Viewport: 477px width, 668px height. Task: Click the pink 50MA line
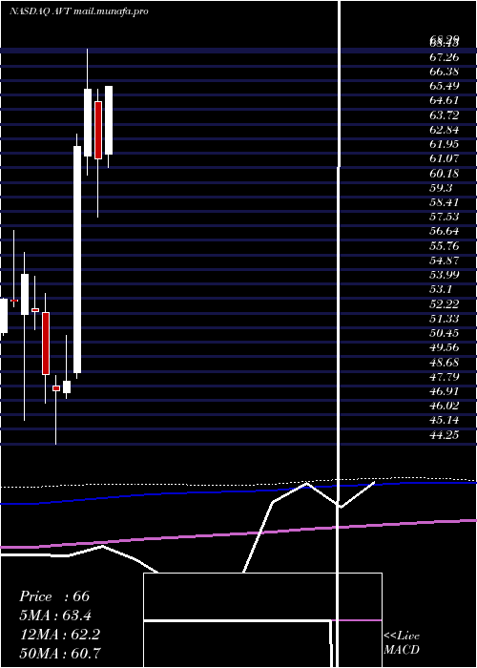click(x=238, y=533)
